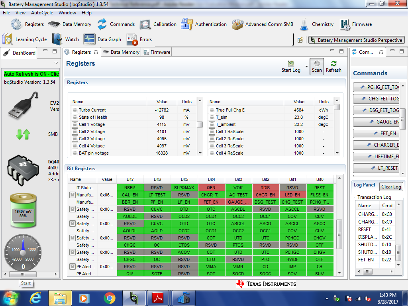
Task: Open Adobe Reader from the taskbar
Action: (158, 298)
